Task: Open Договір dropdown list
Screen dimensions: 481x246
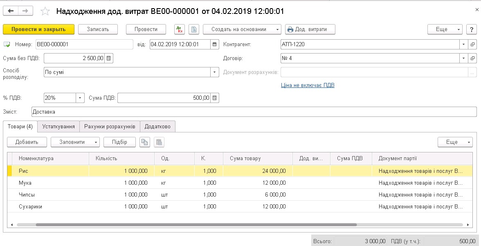Action: pyautogui.click(x=464, y=58)
